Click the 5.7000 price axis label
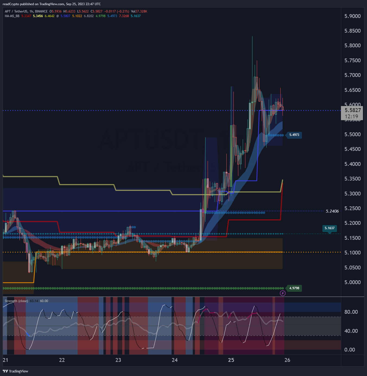The width and height of the screenshot is (367, 376). 353,75
